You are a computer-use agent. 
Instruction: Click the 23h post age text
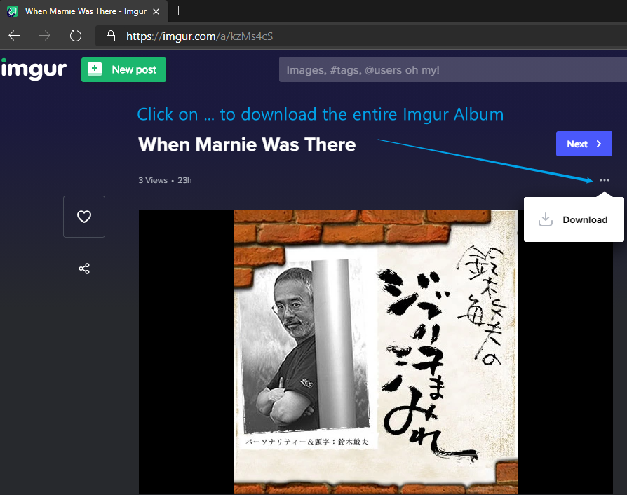tap(184, 180)
